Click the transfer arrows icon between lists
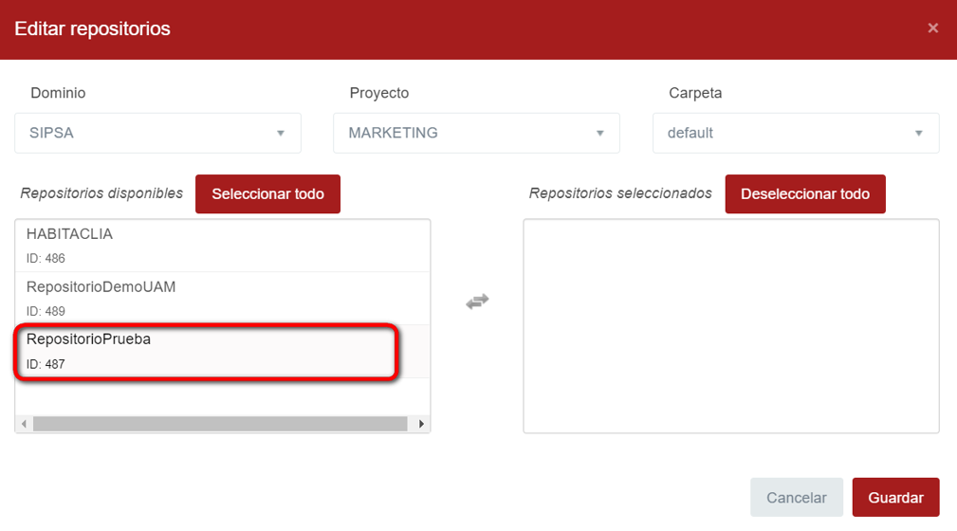The image size is (957, 531). (477, 302)
